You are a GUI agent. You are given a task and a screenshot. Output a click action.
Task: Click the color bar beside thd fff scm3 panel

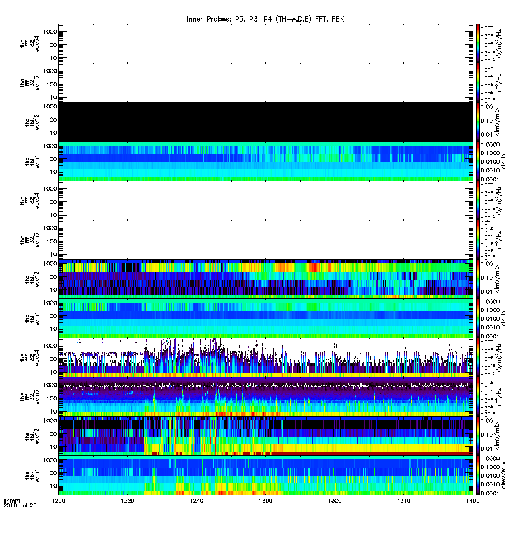478,240
